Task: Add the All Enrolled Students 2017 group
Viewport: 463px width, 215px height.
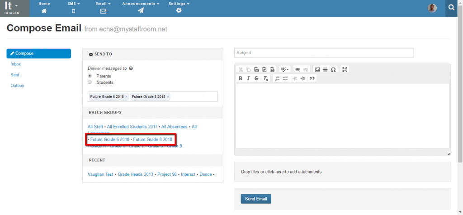Action: (132, 127)
